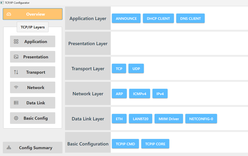The image size is (248, 156).
Task: Click the TCP/IP Configurator window icon
Action: coord(2,3)
